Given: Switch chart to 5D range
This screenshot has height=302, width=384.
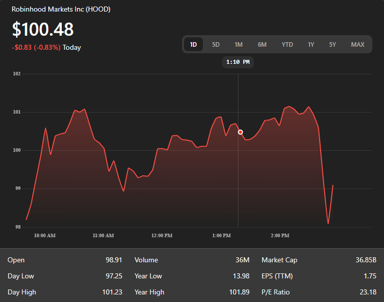Looking at the screenshot, I should [x=216, y=45].
